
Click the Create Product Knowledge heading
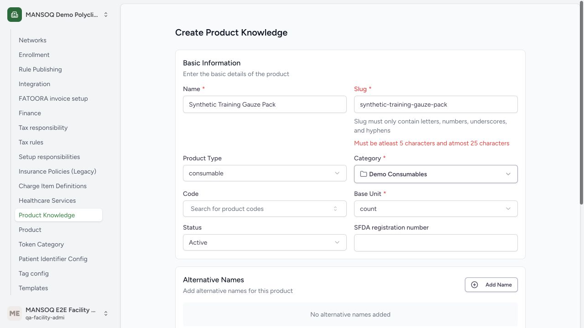click(231, 32)
